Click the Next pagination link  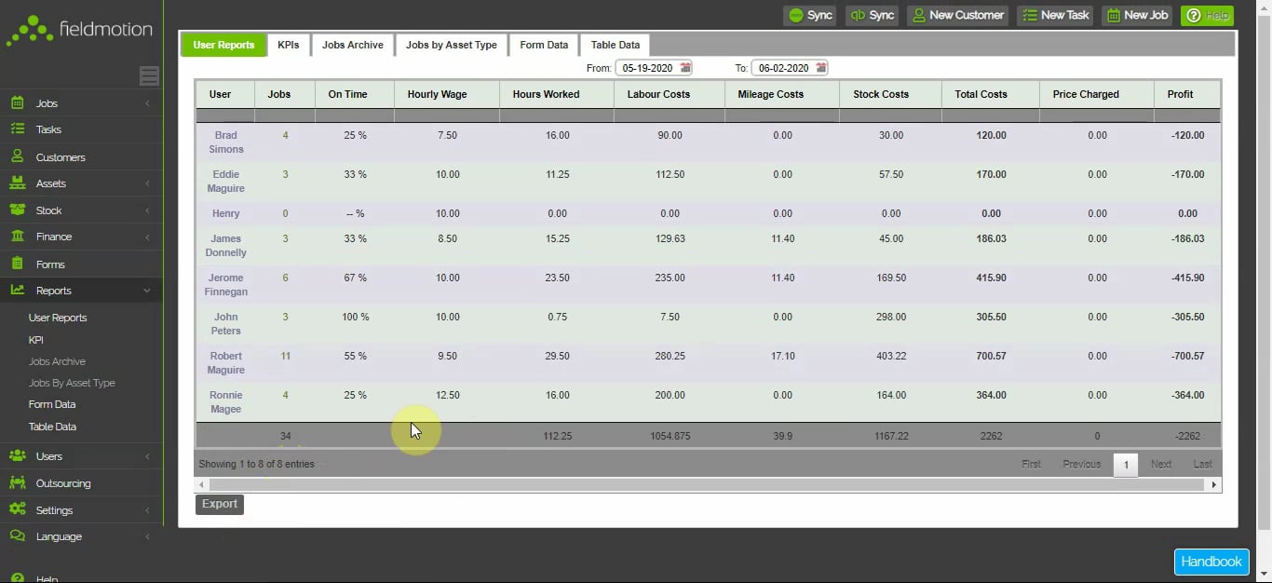pos(1161,464)
